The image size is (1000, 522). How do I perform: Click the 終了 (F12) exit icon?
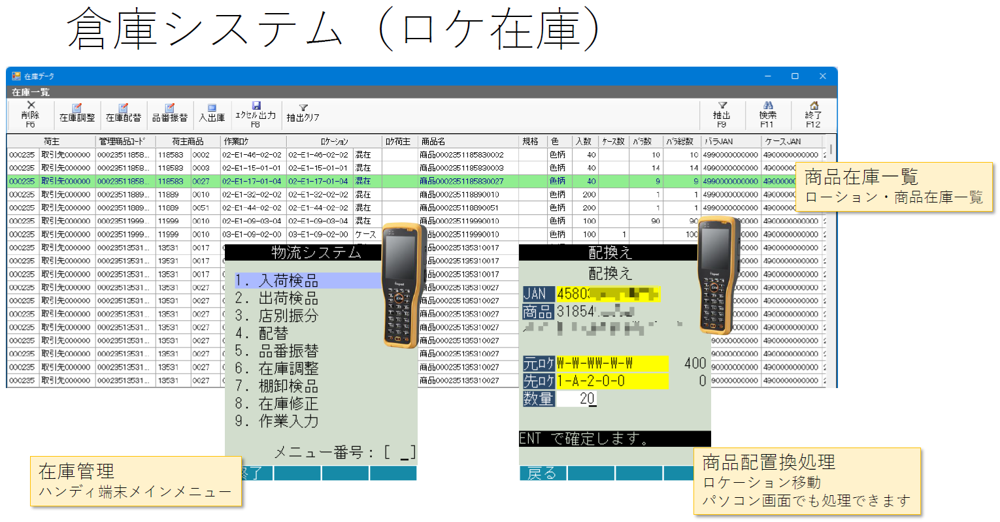click(813, 106)
